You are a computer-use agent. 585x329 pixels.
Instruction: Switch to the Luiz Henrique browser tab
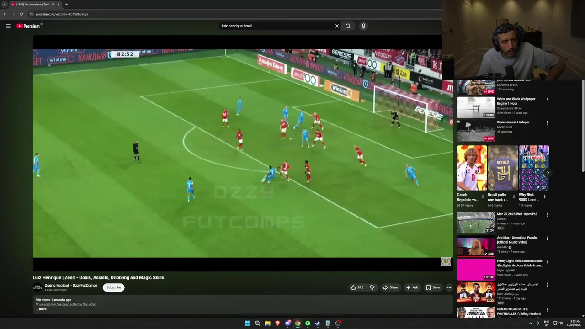click(x=32, y=4)
